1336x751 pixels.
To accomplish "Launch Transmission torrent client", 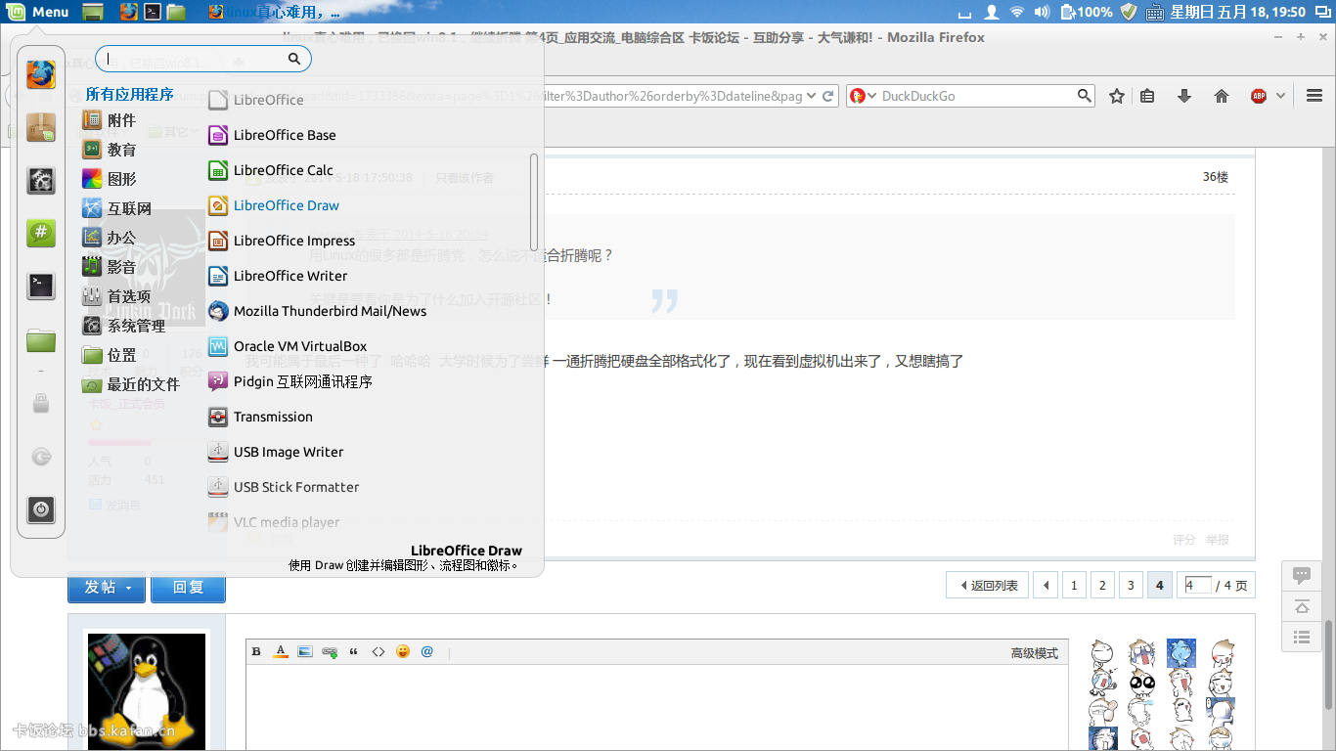I will (x=273, y=417).
